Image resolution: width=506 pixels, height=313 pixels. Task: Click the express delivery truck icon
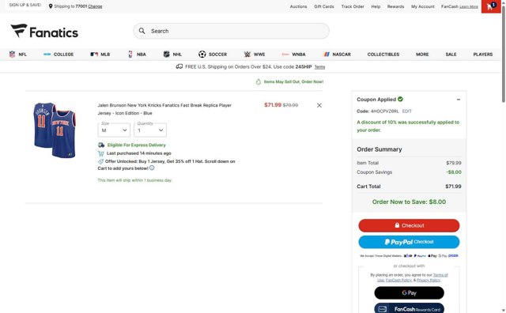[101, 145]
